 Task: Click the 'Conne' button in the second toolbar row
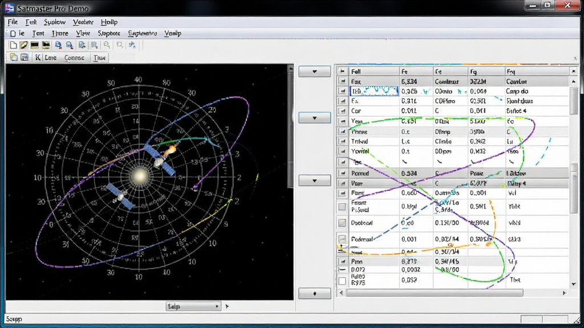click(75, 58)
